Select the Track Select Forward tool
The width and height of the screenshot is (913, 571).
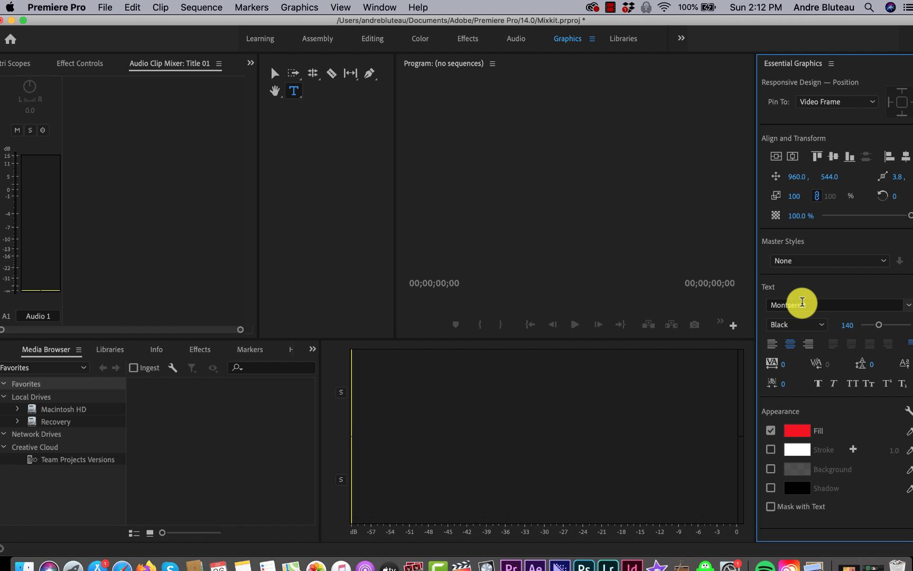pos(293,73)
